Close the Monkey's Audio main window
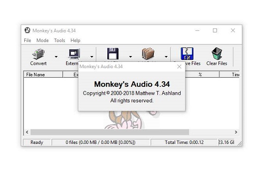The height and width of the screenshot is (186, 267). coord(233,30)
